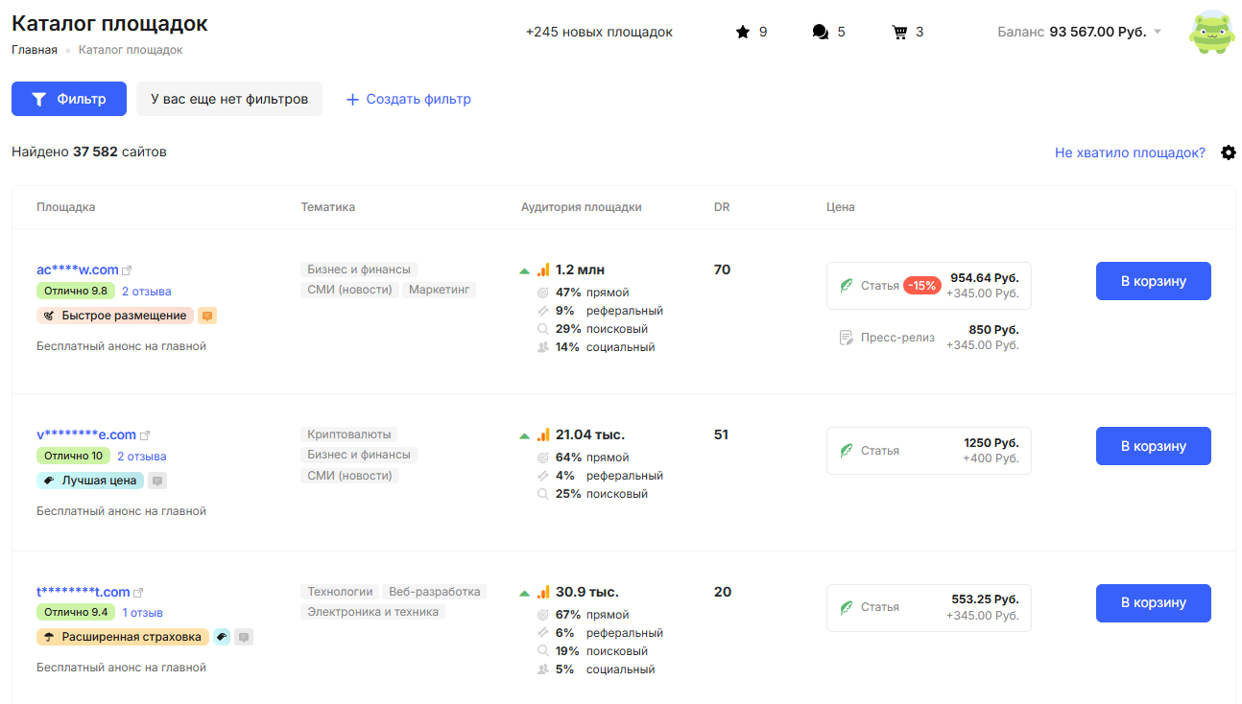Click external link icon next to t********t.com
The height and width of the screenshot is (704, 1242).
coord(138,593)
